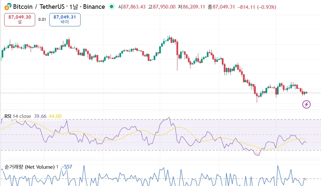The image size is (321, 186).
Task: Click the yellow RSI average value 44.00
Action: pyautogui.click(x=55, y=116)
